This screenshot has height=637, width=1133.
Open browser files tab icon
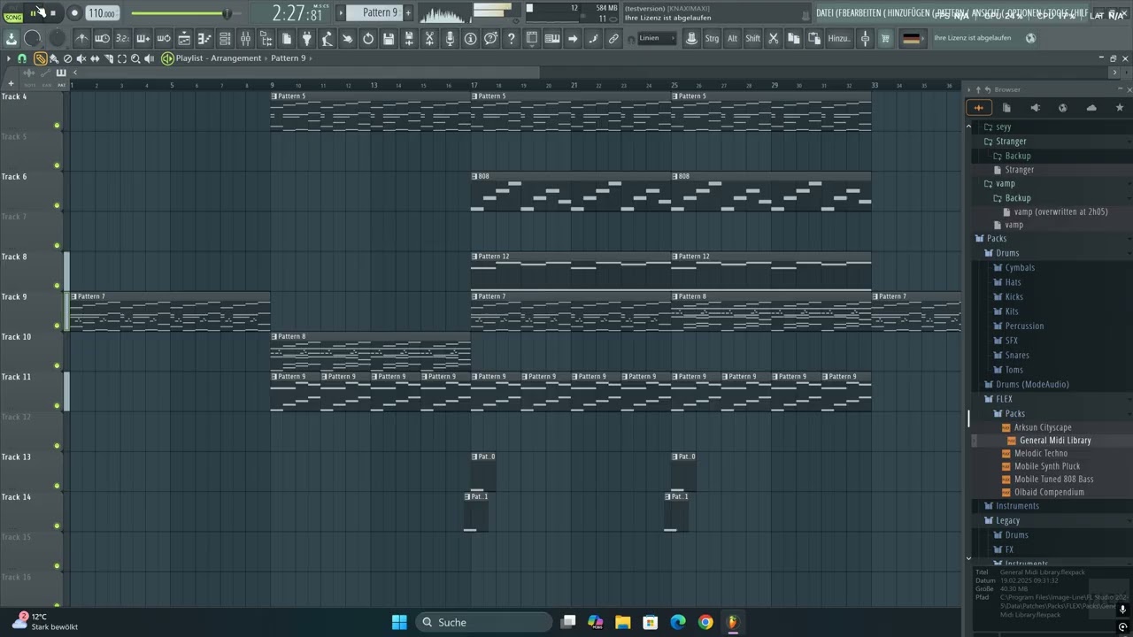coord(1006,108)
